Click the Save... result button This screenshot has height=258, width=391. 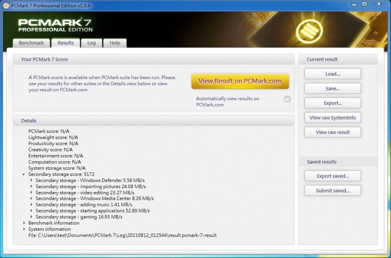[x=332, y=89]
